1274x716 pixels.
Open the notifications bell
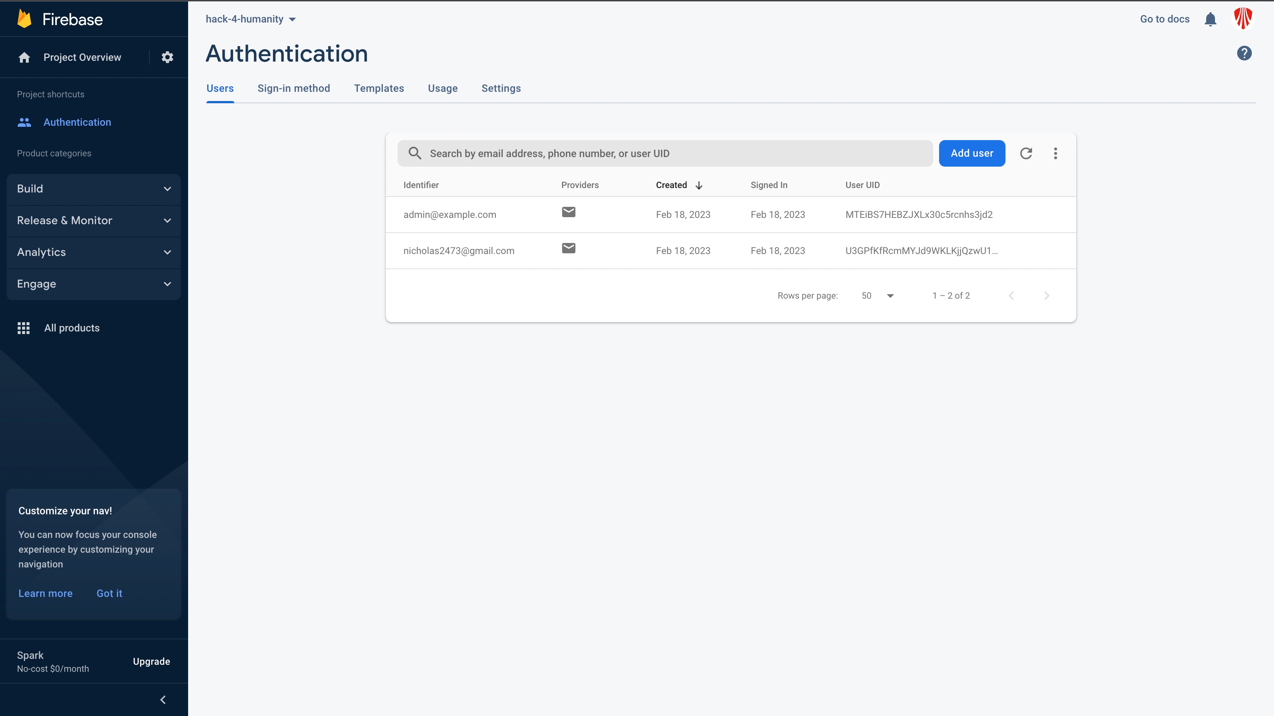1210,19
